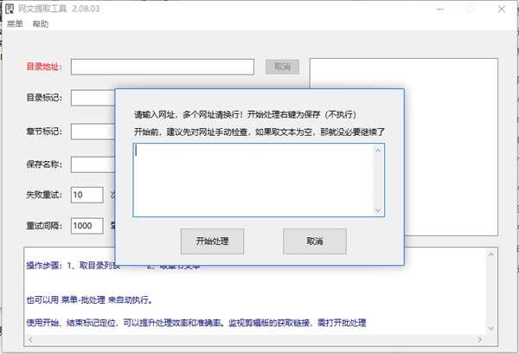This screenshot has width=519, height=354.
Task: Click the instructions panel scroll right arrow
Action: pyautogui.click(x=479, y=339)
